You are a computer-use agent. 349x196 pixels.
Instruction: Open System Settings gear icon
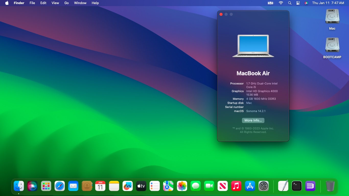point(263,186)
